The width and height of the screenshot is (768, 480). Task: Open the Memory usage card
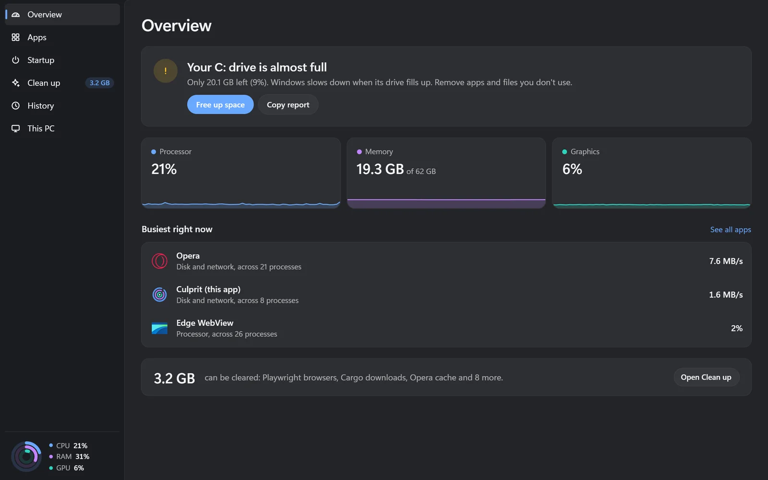pos(446,173)
